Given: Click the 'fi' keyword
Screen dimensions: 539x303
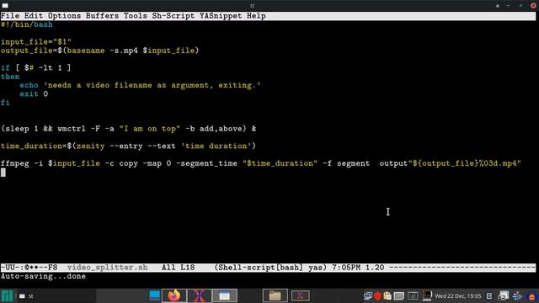Looking at the screenshot, I should (5, 103).
